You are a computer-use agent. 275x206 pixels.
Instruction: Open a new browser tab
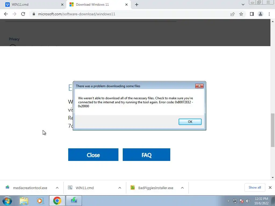137,5
